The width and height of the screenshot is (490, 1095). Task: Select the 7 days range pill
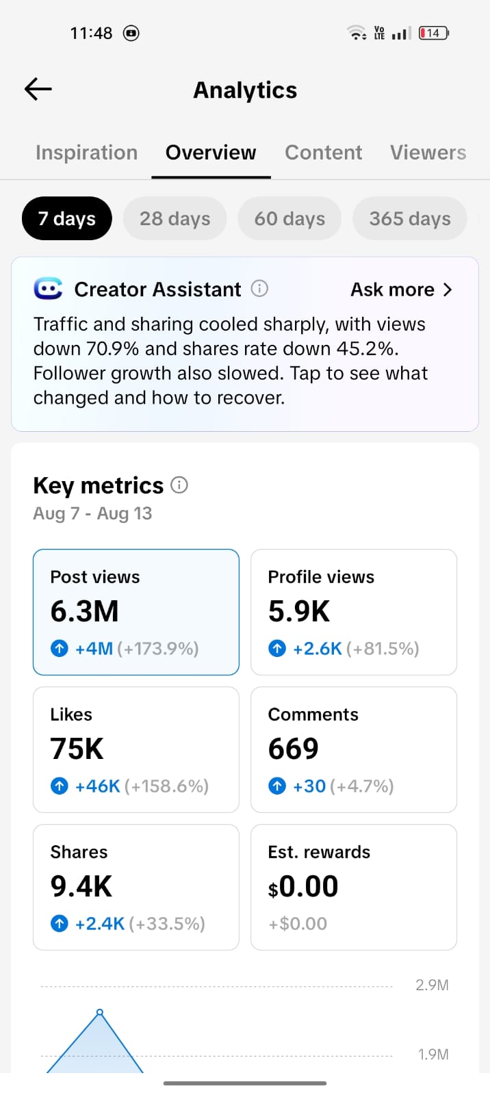point(67,218)
